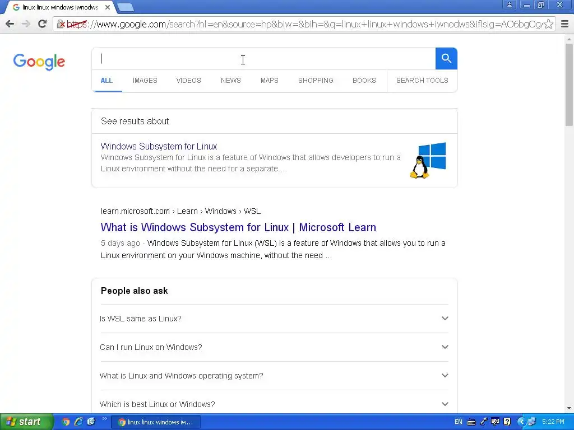This screenshot has height=430, width=574.
Task: Expand 'What is Linux and Windows operating system?'
Action: pos(274,376)
